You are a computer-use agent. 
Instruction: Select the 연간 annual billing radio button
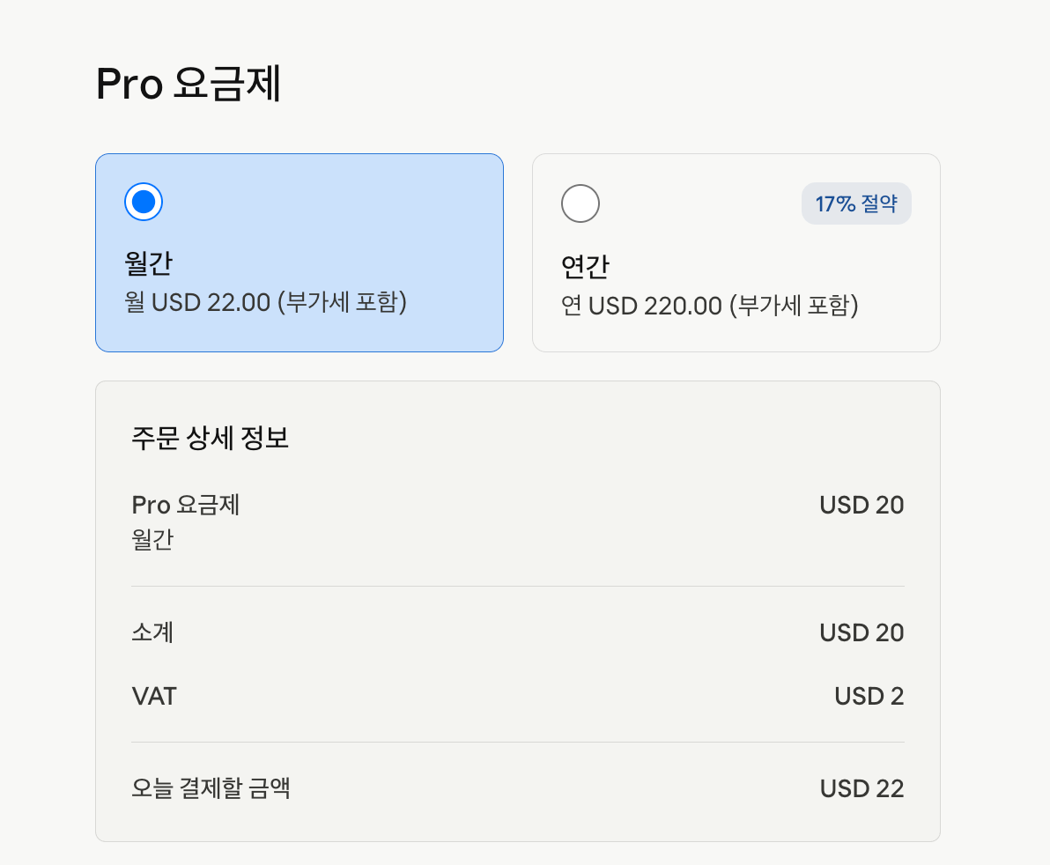point(580,203)
